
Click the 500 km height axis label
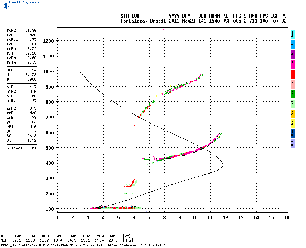[50, 148]
